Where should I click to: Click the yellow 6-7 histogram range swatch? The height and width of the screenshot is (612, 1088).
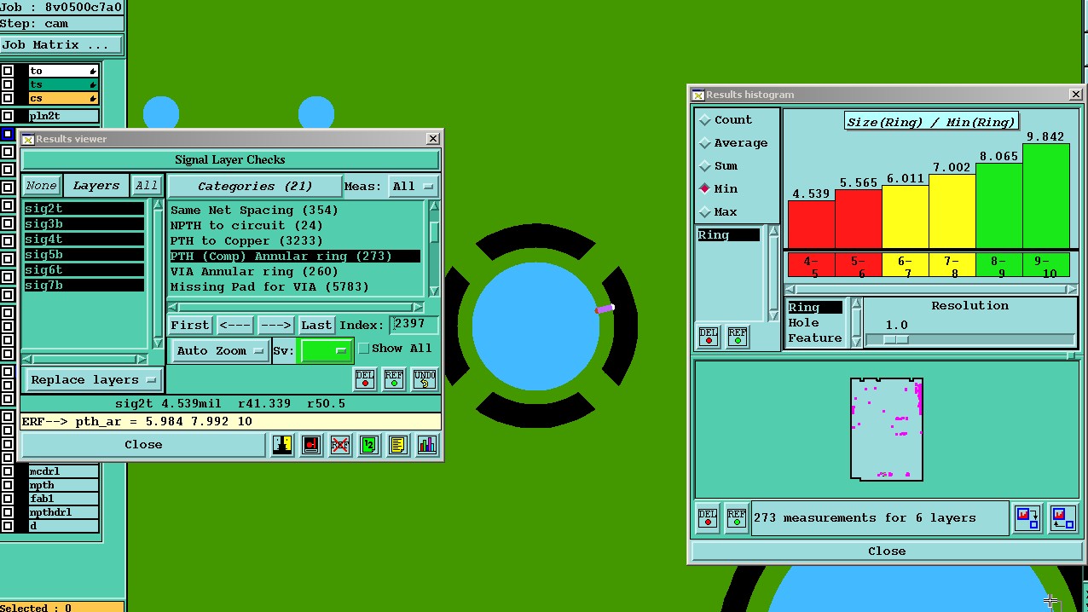[x=905, y=265]
